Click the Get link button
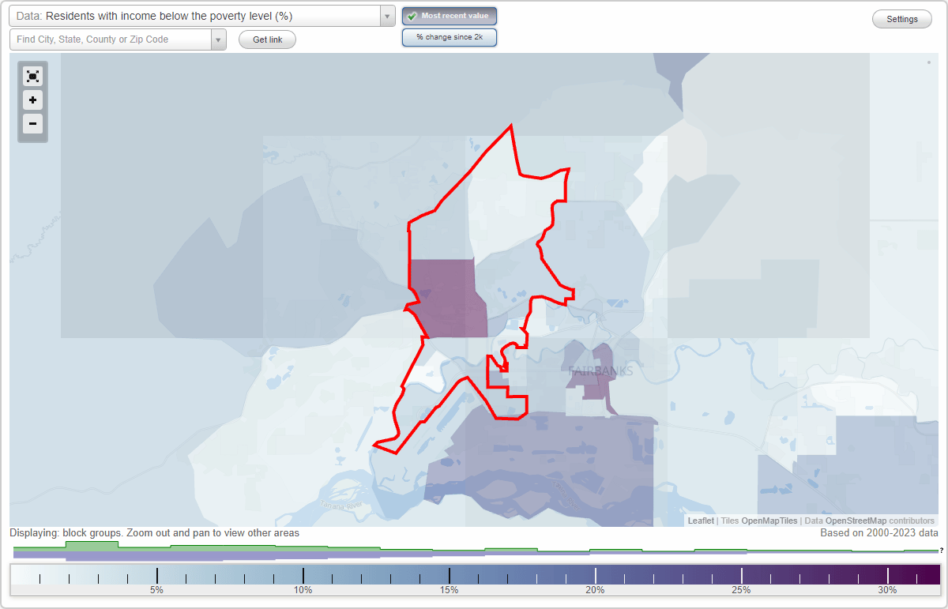Screen dimensions: 948x609 [x=267, y=39]
